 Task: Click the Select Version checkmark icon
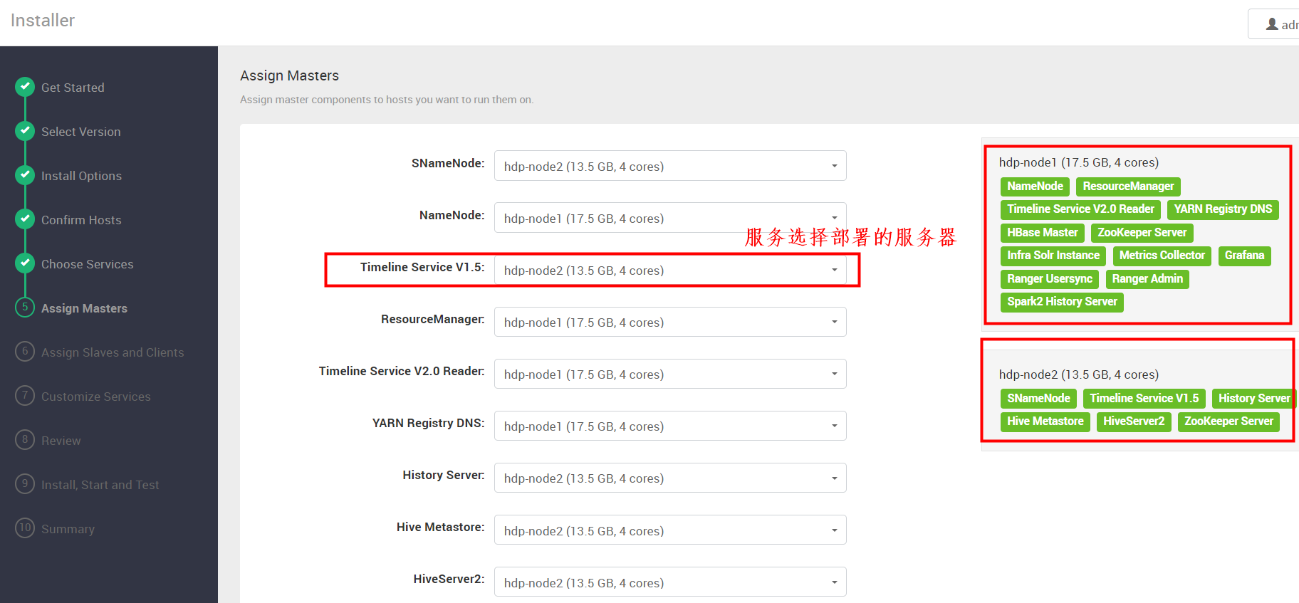tap(25, 131)
